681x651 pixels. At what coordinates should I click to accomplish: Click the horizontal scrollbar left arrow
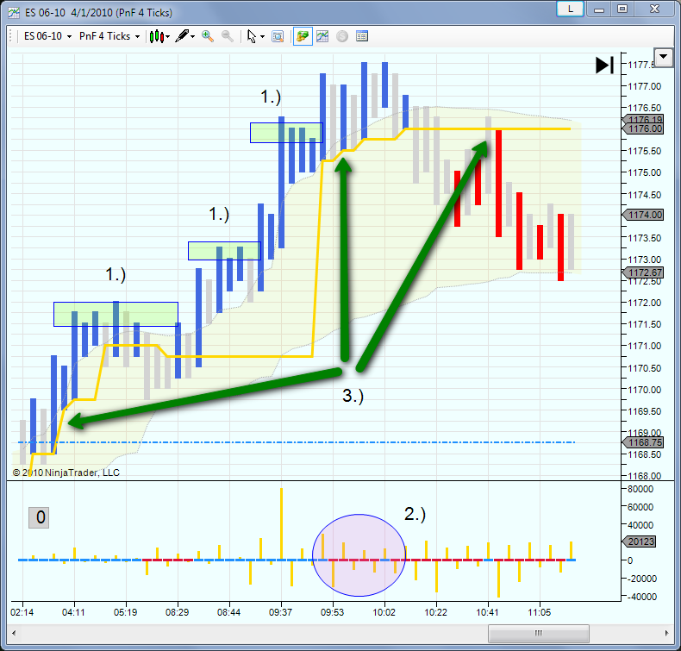pos(14,633)
